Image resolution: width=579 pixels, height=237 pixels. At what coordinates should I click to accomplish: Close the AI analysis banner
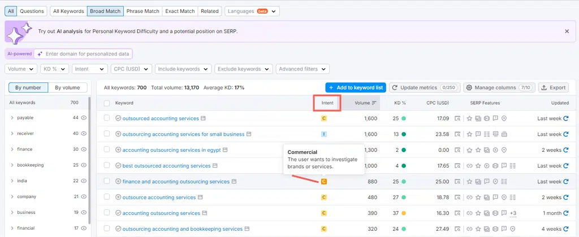tap(567, 32)
